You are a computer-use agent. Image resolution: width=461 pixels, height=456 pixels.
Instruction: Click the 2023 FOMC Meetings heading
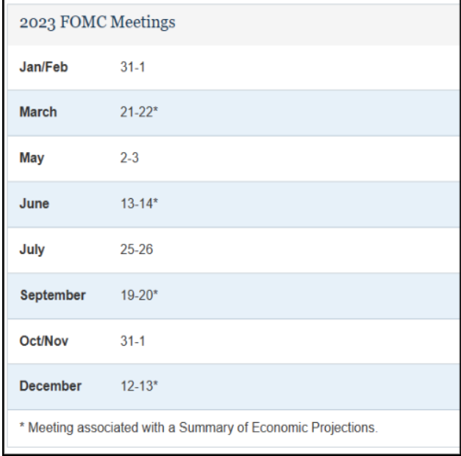pos(97,22)
